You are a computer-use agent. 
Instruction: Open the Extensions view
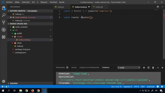(x=4, y=37)
